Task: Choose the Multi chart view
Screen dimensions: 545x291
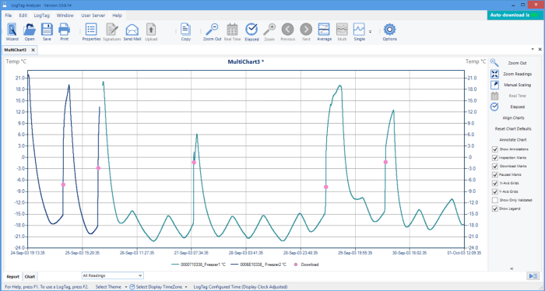Action: 342,32
